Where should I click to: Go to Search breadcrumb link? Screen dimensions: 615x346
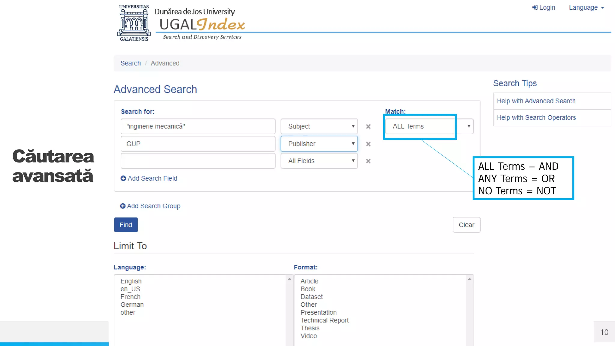[x=130, y=63]
